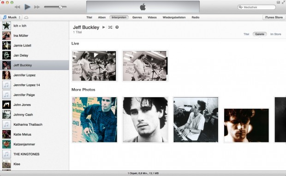
Task: Select Katzenjammer in artist list
Action: tap(35, 144)
